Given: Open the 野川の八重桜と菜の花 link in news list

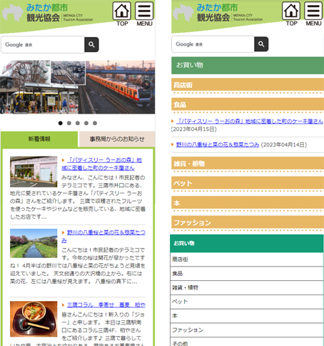Looking at the screenshot, I should pos(103,236).
